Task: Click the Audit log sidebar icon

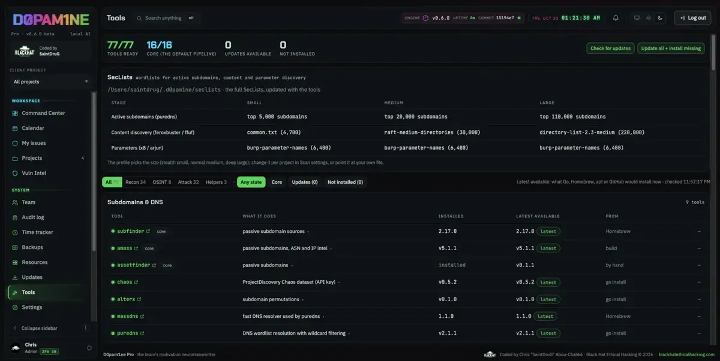Action: click(x=16, y=217)
